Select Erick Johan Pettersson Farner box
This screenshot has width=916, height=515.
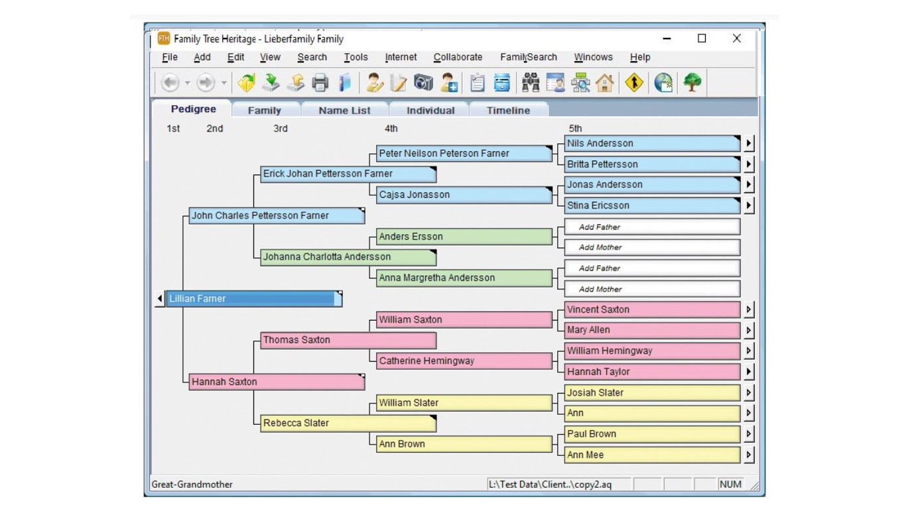click(x=348, y=174)
